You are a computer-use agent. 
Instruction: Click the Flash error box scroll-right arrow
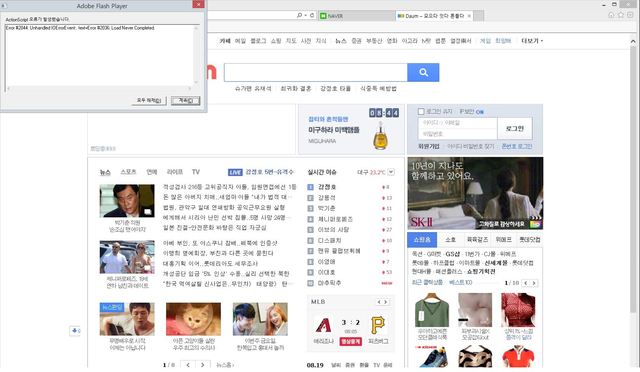190,89
